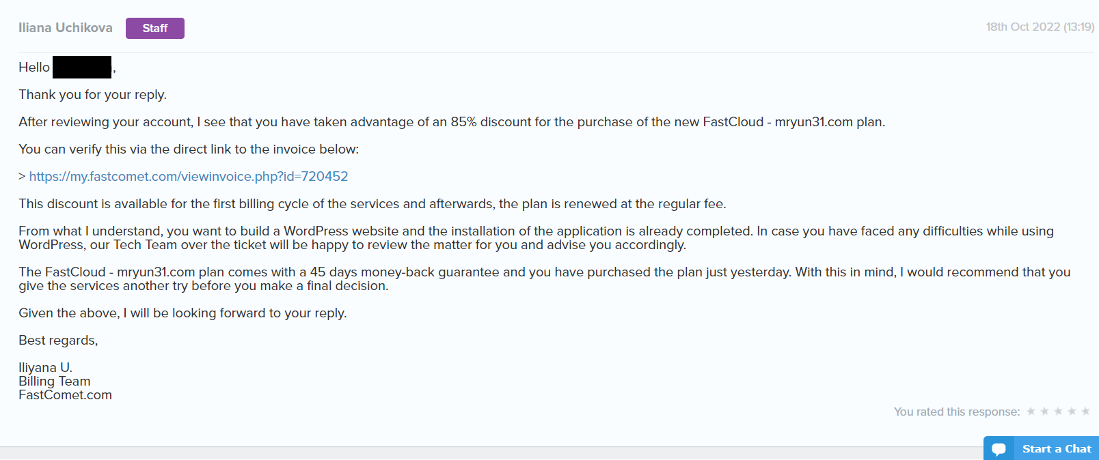Screen dimensions: 1099x460
Task: Click the purple Staff badge
Action: [155, 28]
